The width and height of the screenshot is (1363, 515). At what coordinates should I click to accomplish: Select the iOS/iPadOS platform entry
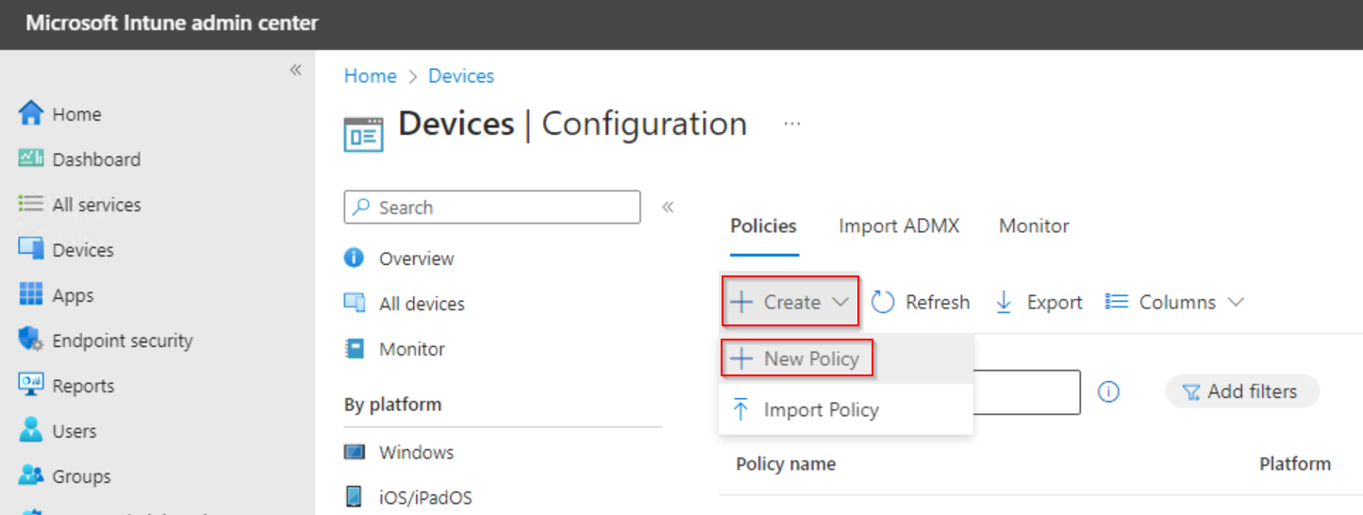[x=408, y=497]
